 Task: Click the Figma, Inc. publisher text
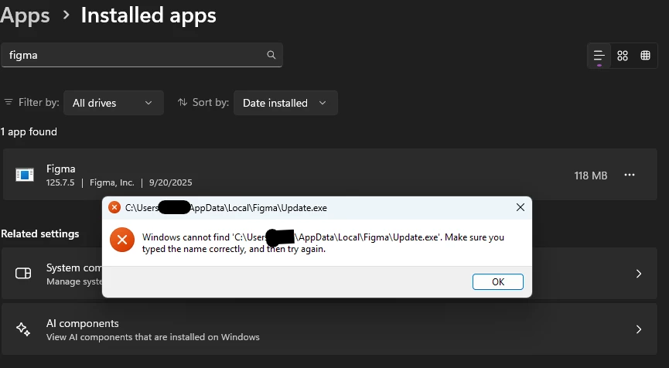(112, 182)
